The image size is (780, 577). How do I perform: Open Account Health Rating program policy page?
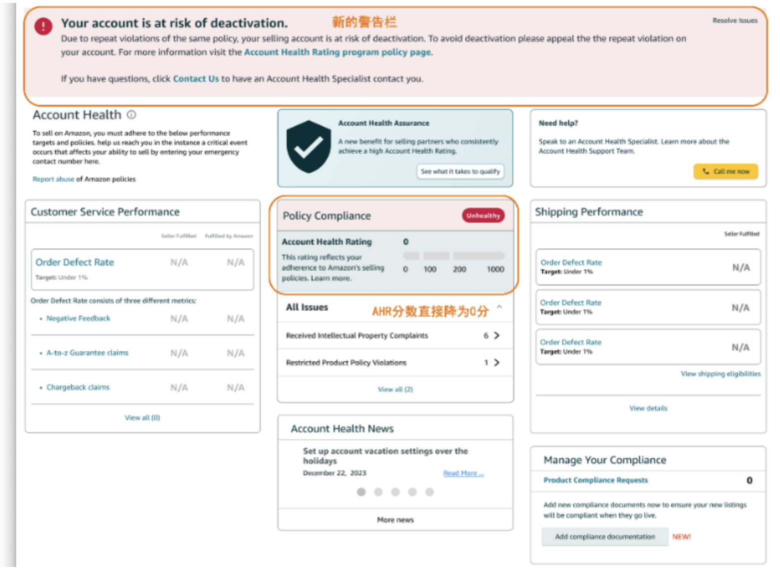338,52
